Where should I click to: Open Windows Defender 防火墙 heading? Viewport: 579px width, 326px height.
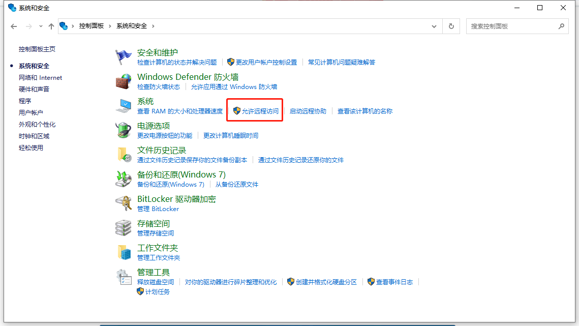(x=188, y=77)
